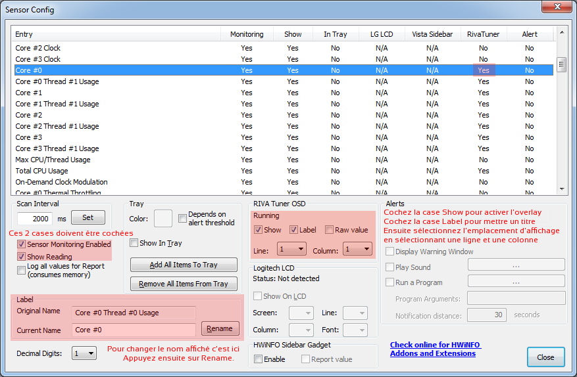Open Logitech LCD Line dropdown
The width and height of the screenshot is (577, 377).
[355, 313]
